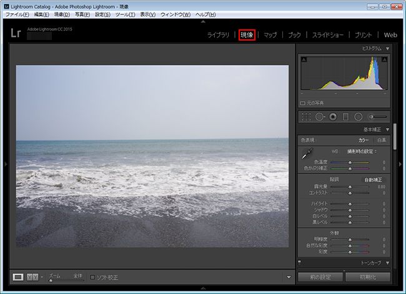The height and width of the screenshot is (294, 406).
Task: Open the 表示 menu
Action: [148, 14]
